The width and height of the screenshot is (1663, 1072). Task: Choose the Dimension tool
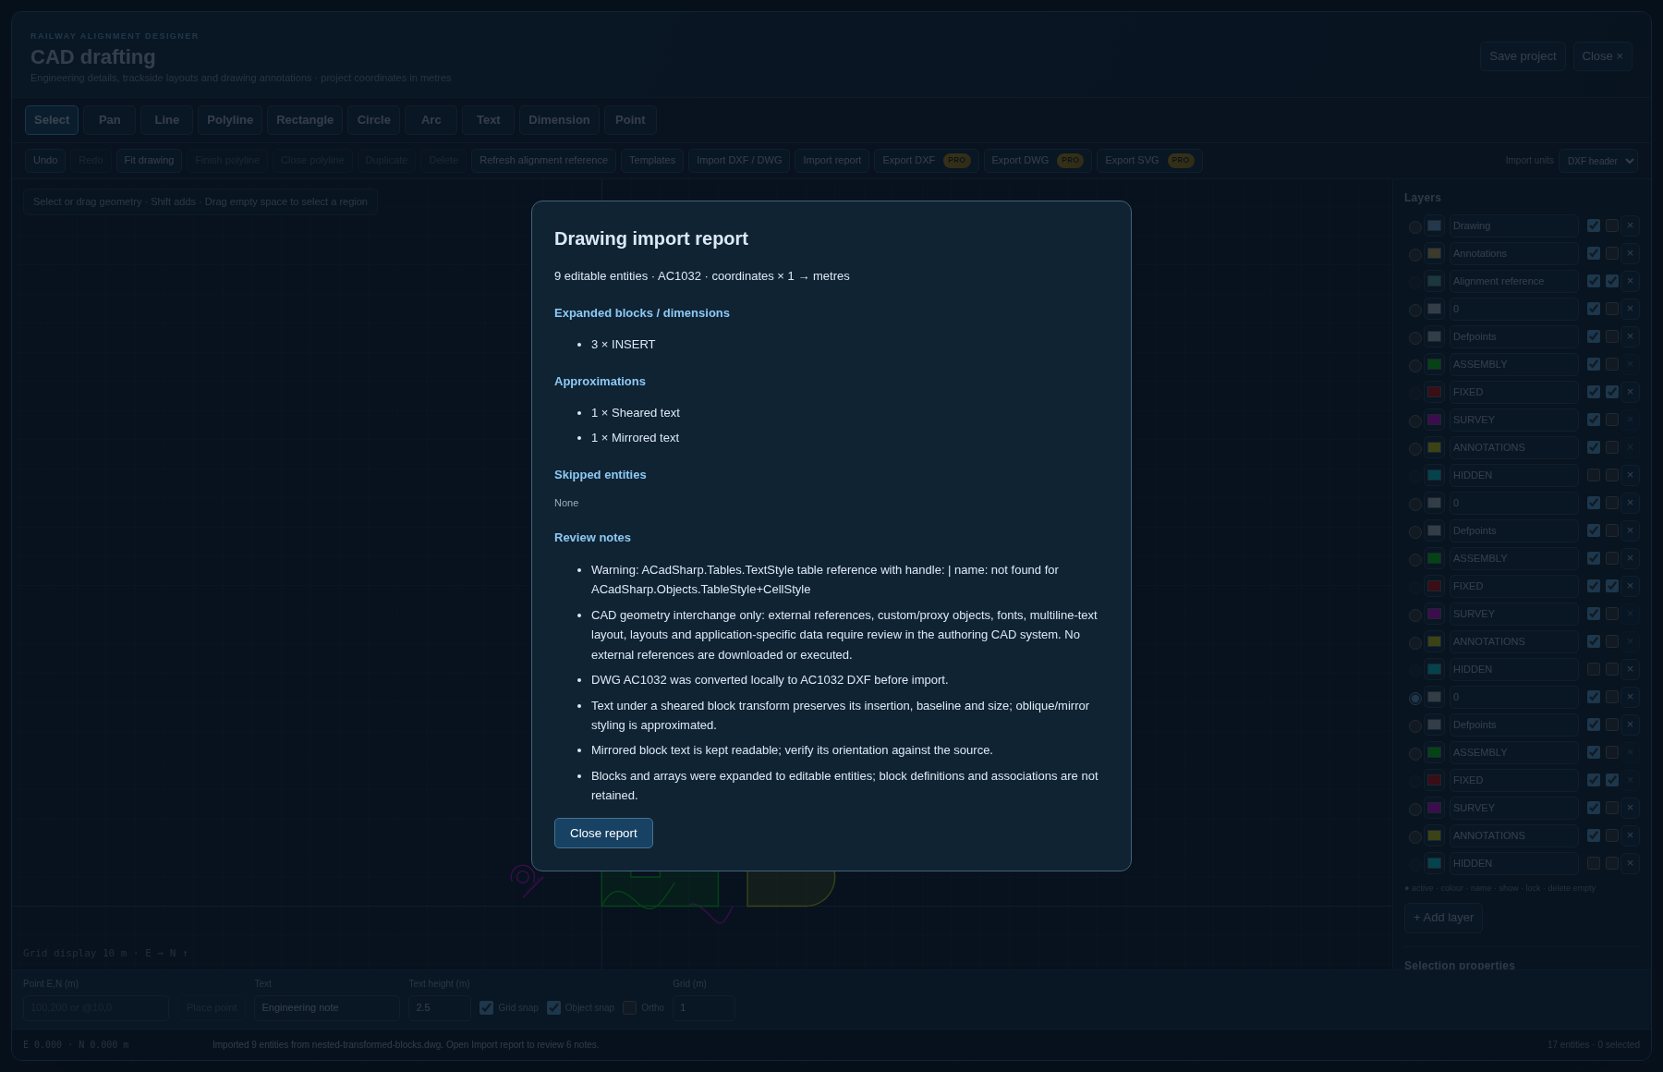pos(559,120)
